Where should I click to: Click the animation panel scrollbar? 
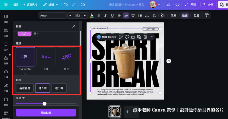[x=80, y=41]
